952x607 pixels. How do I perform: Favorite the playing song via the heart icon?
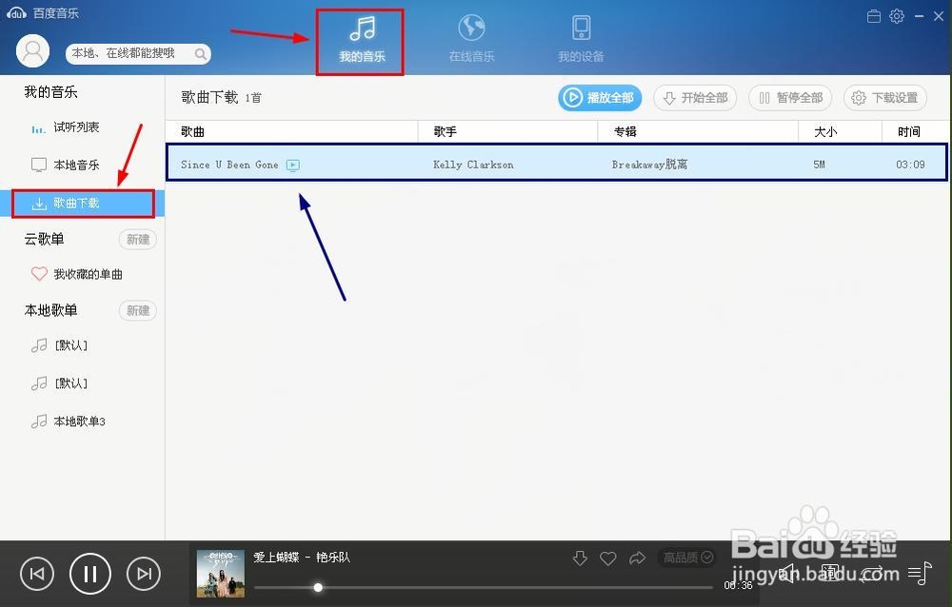[x=607, y=558]
